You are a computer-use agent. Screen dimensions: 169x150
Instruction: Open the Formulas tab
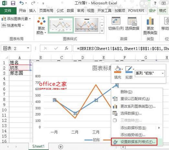click(x=60, y=11)
